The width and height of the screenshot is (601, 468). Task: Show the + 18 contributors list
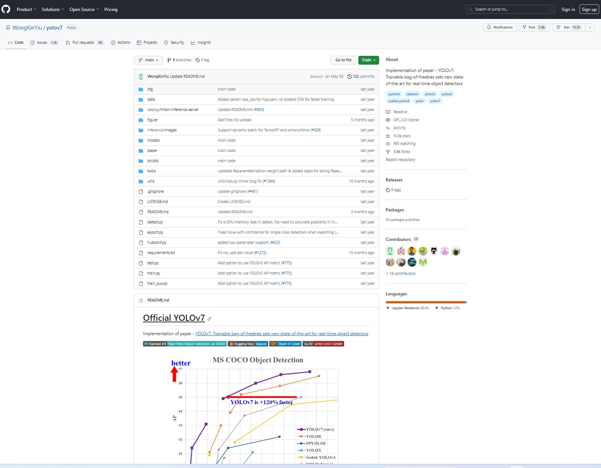tap(400, 274)
